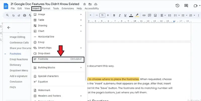The height and width of the screenshot is (101, 201).
Task: Open the comments history icon
Action: [186, 6]
